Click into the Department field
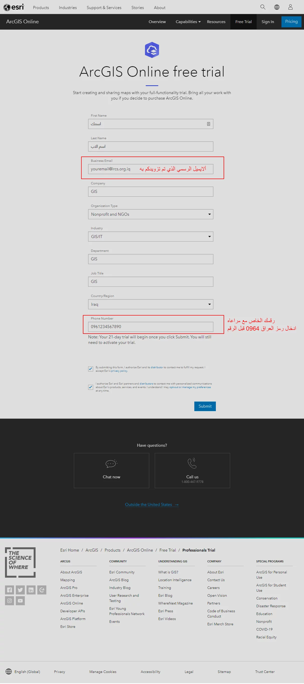Viewport: 304px width, 684px height. click(150, 259)
